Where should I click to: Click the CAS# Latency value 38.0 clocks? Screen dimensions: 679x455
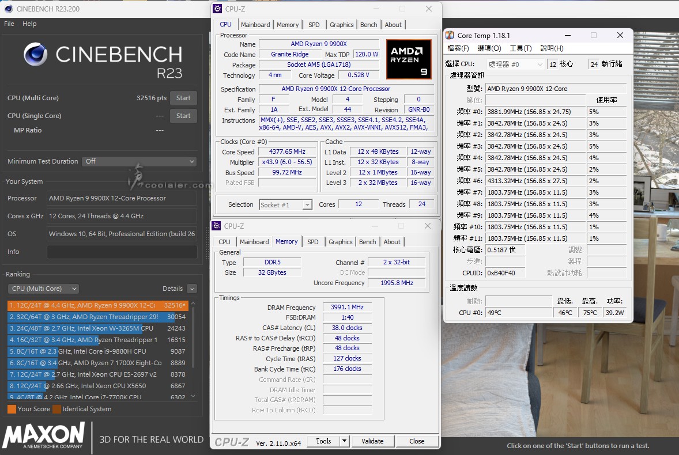[x=347, y=328]
